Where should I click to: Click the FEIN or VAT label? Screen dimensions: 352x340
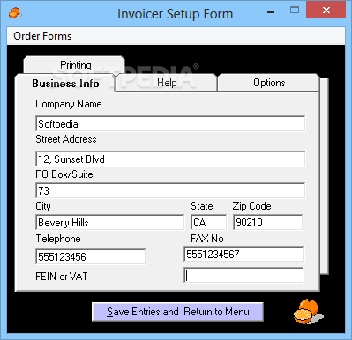[62, 277]
